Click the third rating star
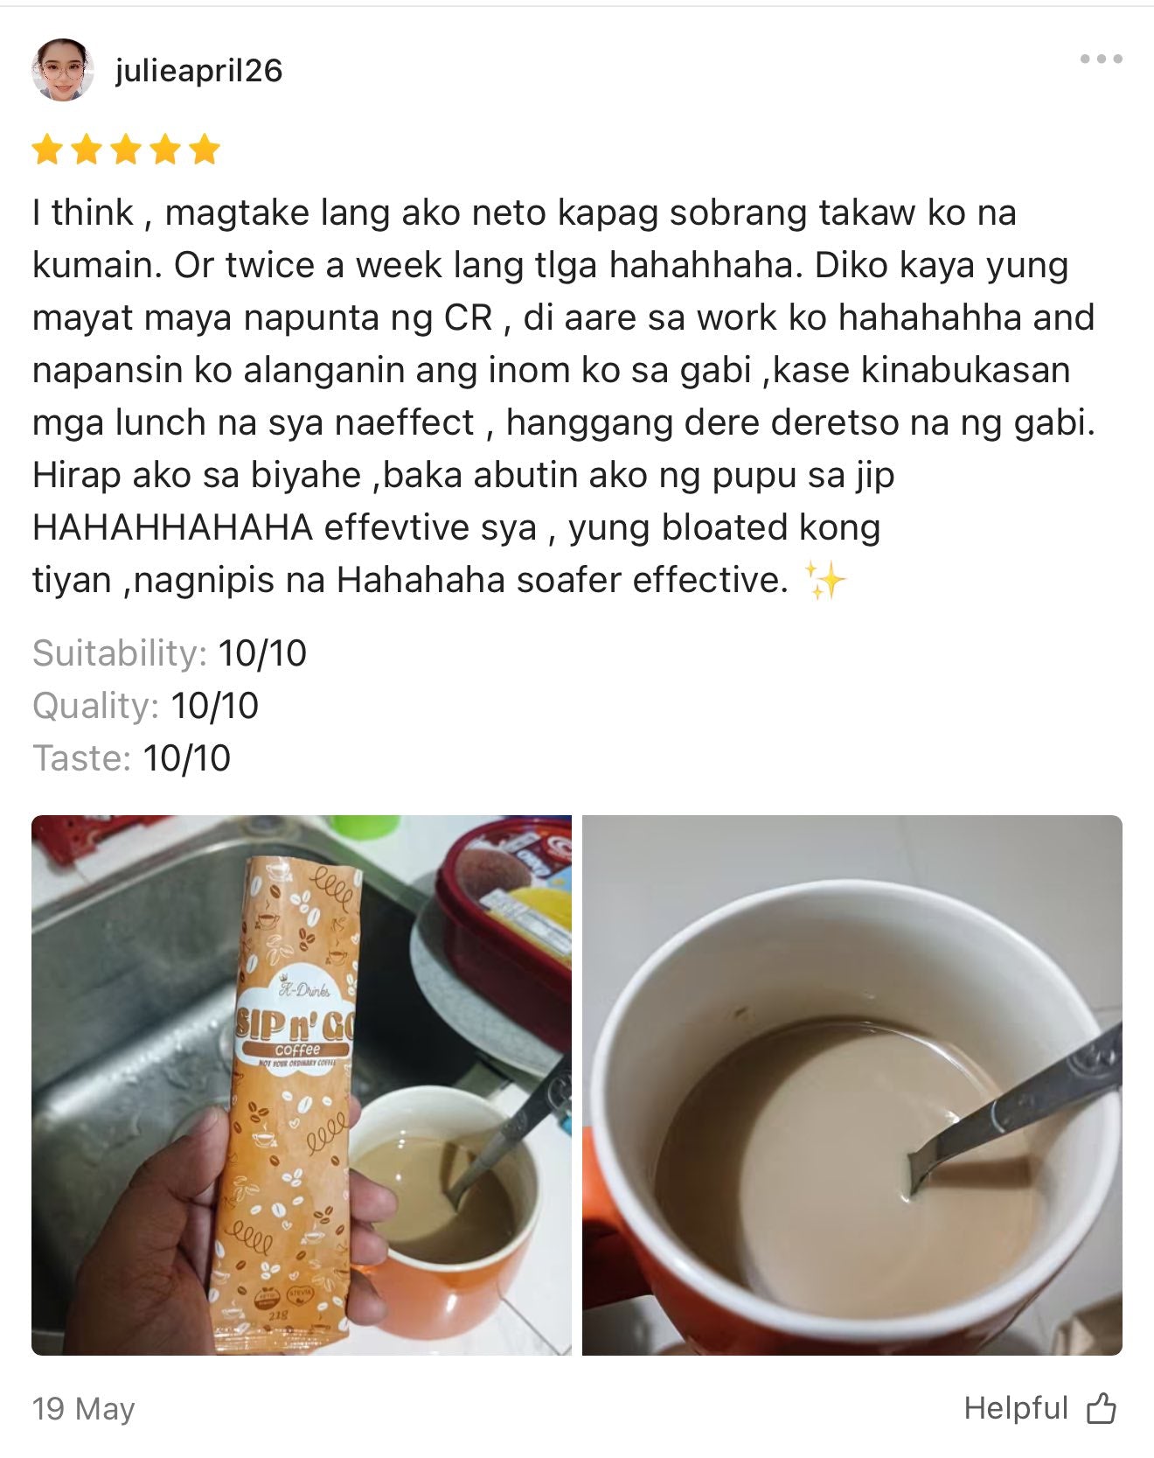1154x1458 pixels. point(126,150)
